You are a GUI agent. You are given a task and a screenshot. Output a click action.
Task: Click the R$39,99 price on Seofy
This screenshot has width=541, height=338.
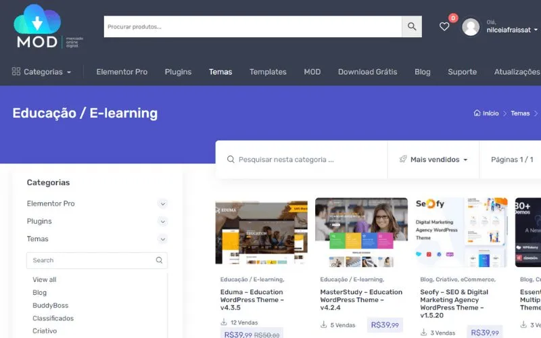[x=485, y=332]
